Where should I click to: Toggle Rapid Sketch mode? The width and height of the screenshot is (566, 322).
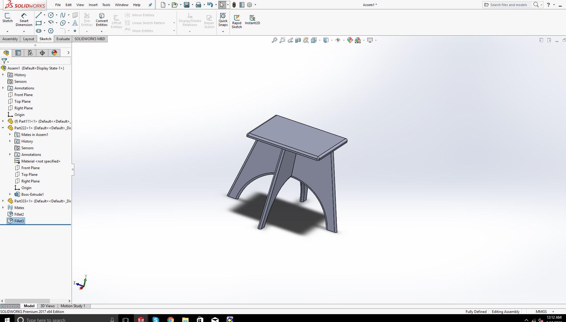[x=237, y=21]
